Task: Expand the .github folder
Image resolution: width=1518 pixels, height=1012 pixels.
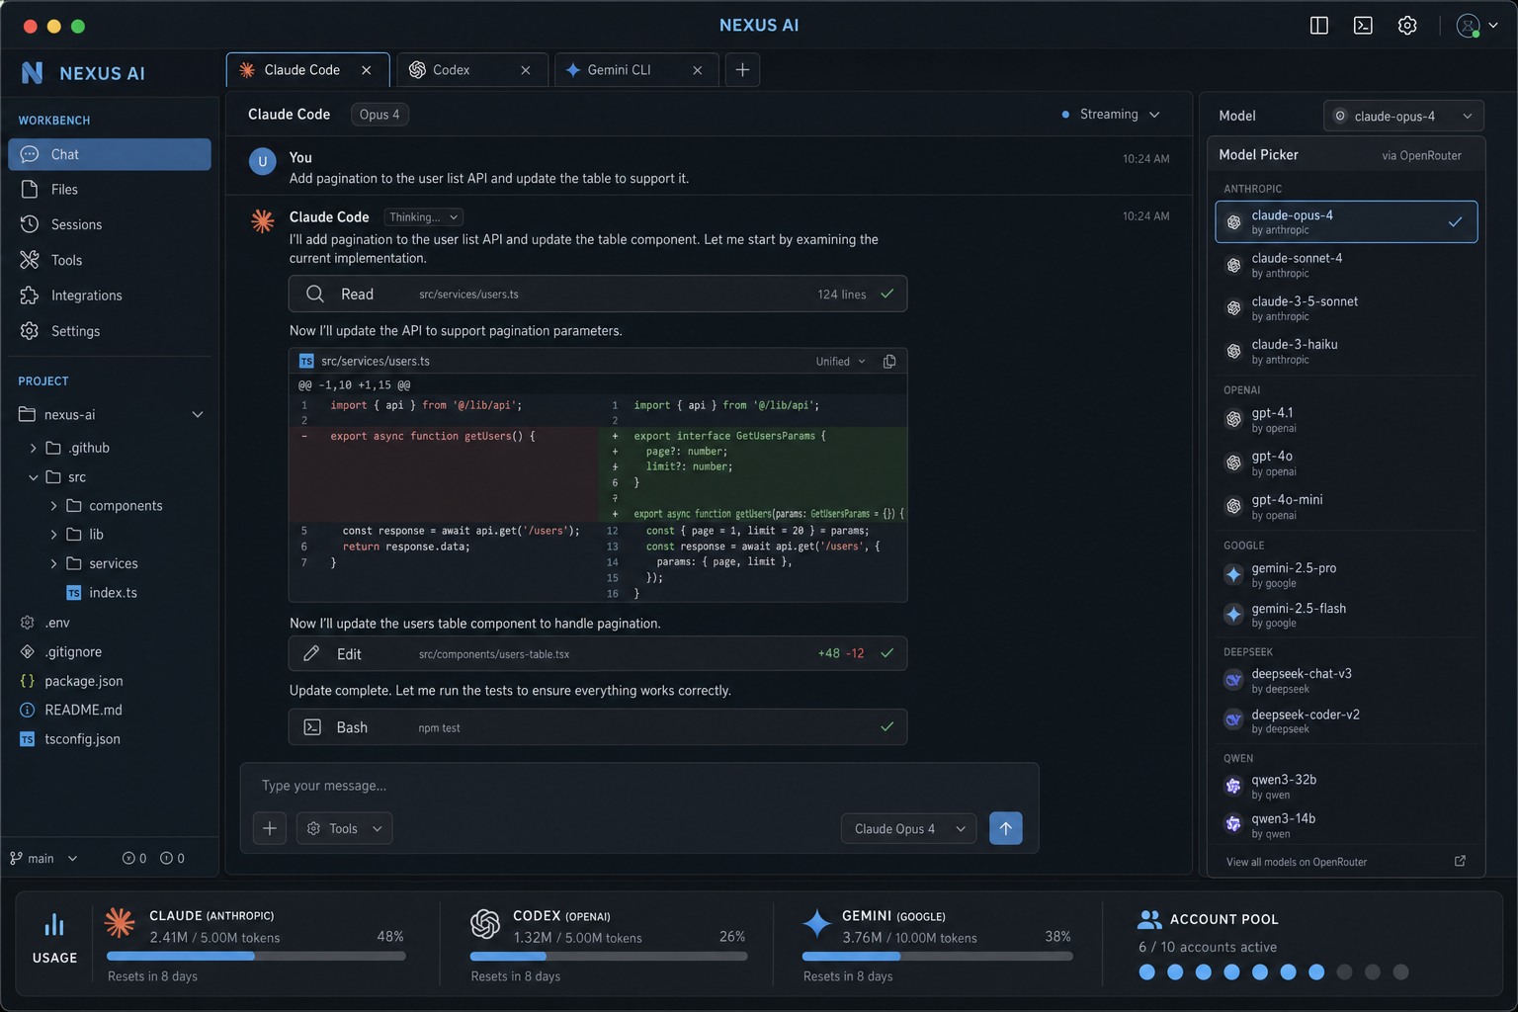Action: point(34,449)
